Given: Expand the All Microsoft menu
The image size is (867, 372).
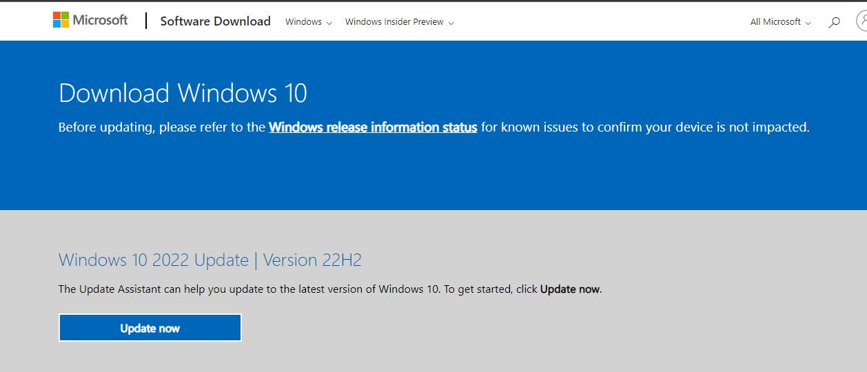Looking at the screenshot, I should (781, 22).
